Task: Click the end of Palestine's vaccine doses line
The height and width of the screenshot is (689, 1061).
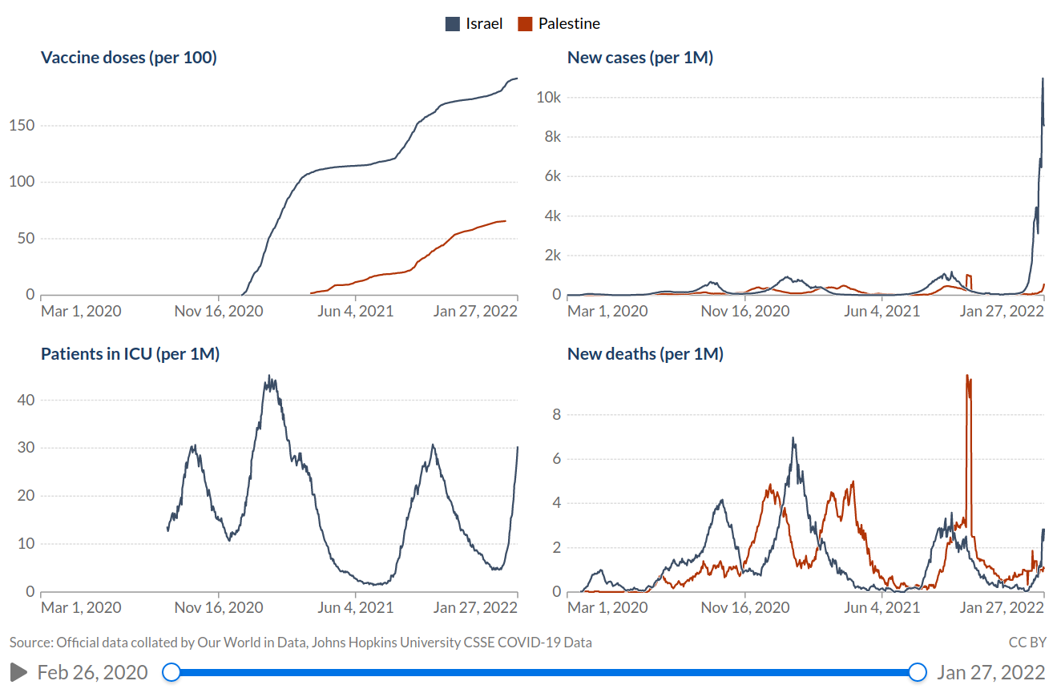Action: click(x=505, y=221)
